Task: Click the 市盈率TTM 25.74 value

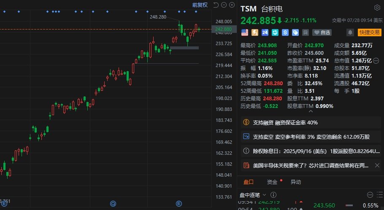Action: click(322, 60)
